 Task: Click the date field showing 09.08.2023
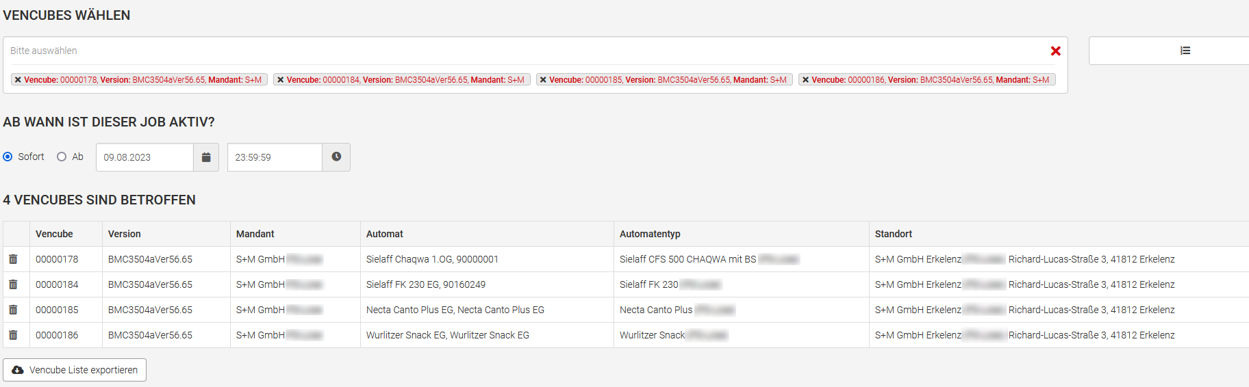pos(144,157)
